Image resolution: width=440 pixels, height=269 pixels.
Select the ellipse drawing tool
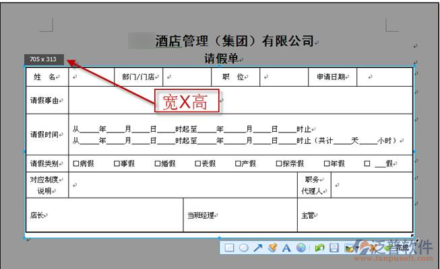(243, 247)
